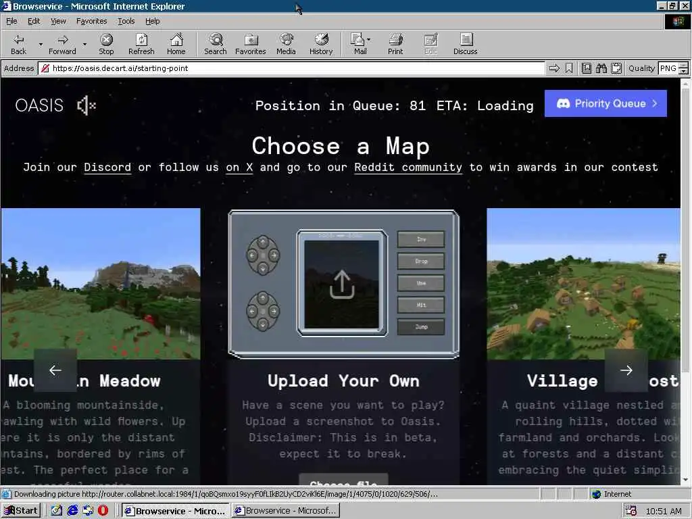The width and height of the screenshot is (692, 519).
Task: Click the OASIS logo
Action: coord(39,105)
